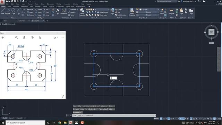Image resolution: width=222 pixels, height=125 pixels.
Task: Click the Trim tool
Action: 46,9
